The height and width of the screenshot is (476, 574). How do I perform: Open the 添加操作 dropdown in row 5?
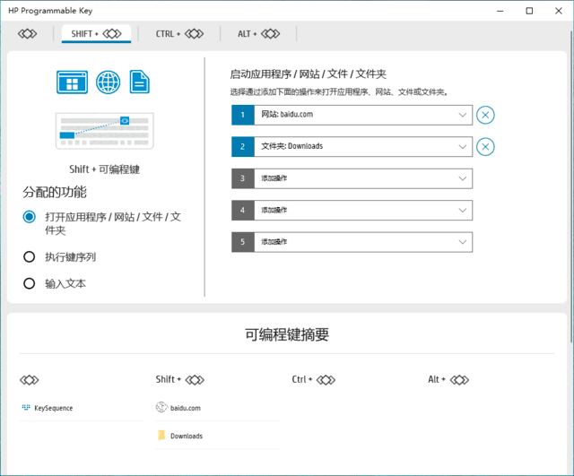(462, 242)
